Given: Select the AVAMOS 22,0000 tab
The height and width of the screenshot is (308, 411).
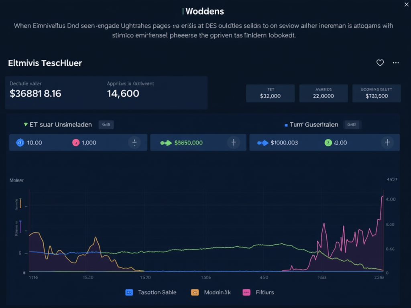Looking at the screenshot, I should pos(323,93).
